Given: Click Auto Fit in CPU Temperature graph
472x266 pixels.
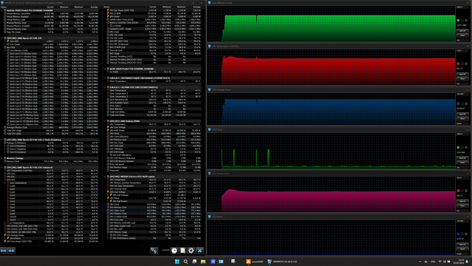Looking at the screenshot, I should [x=462, y=74].
